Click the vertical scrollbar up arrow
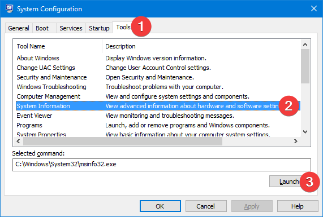This screenshot has height=217, width=323. (x=305, y=45)
